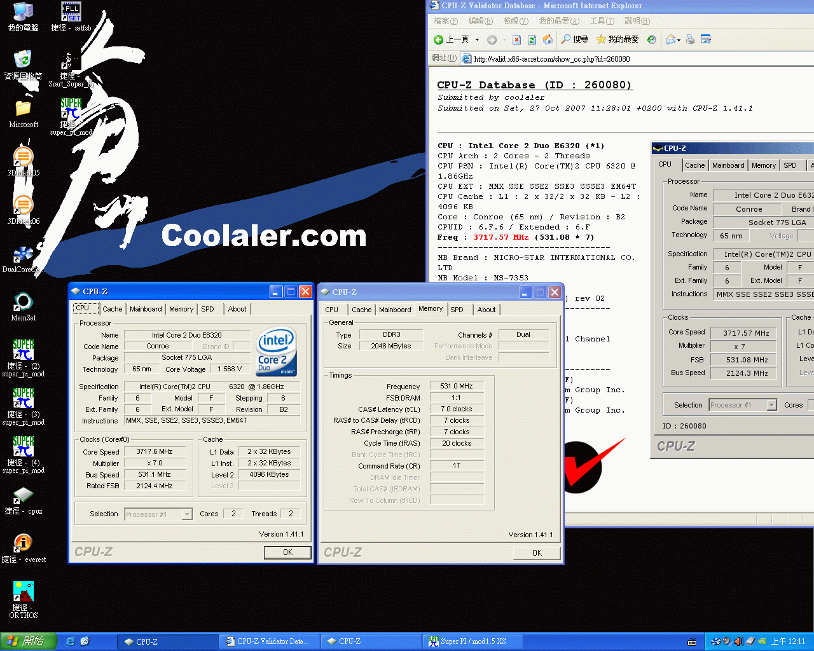Image resolution: width=814 pixels, height=651 pixels.
Task: Click the Stop loading icon in Internet Explorer
Action: click(x=516, y=39)
